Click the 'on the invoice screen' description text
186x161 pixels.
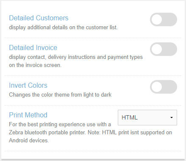click(35, 65)
